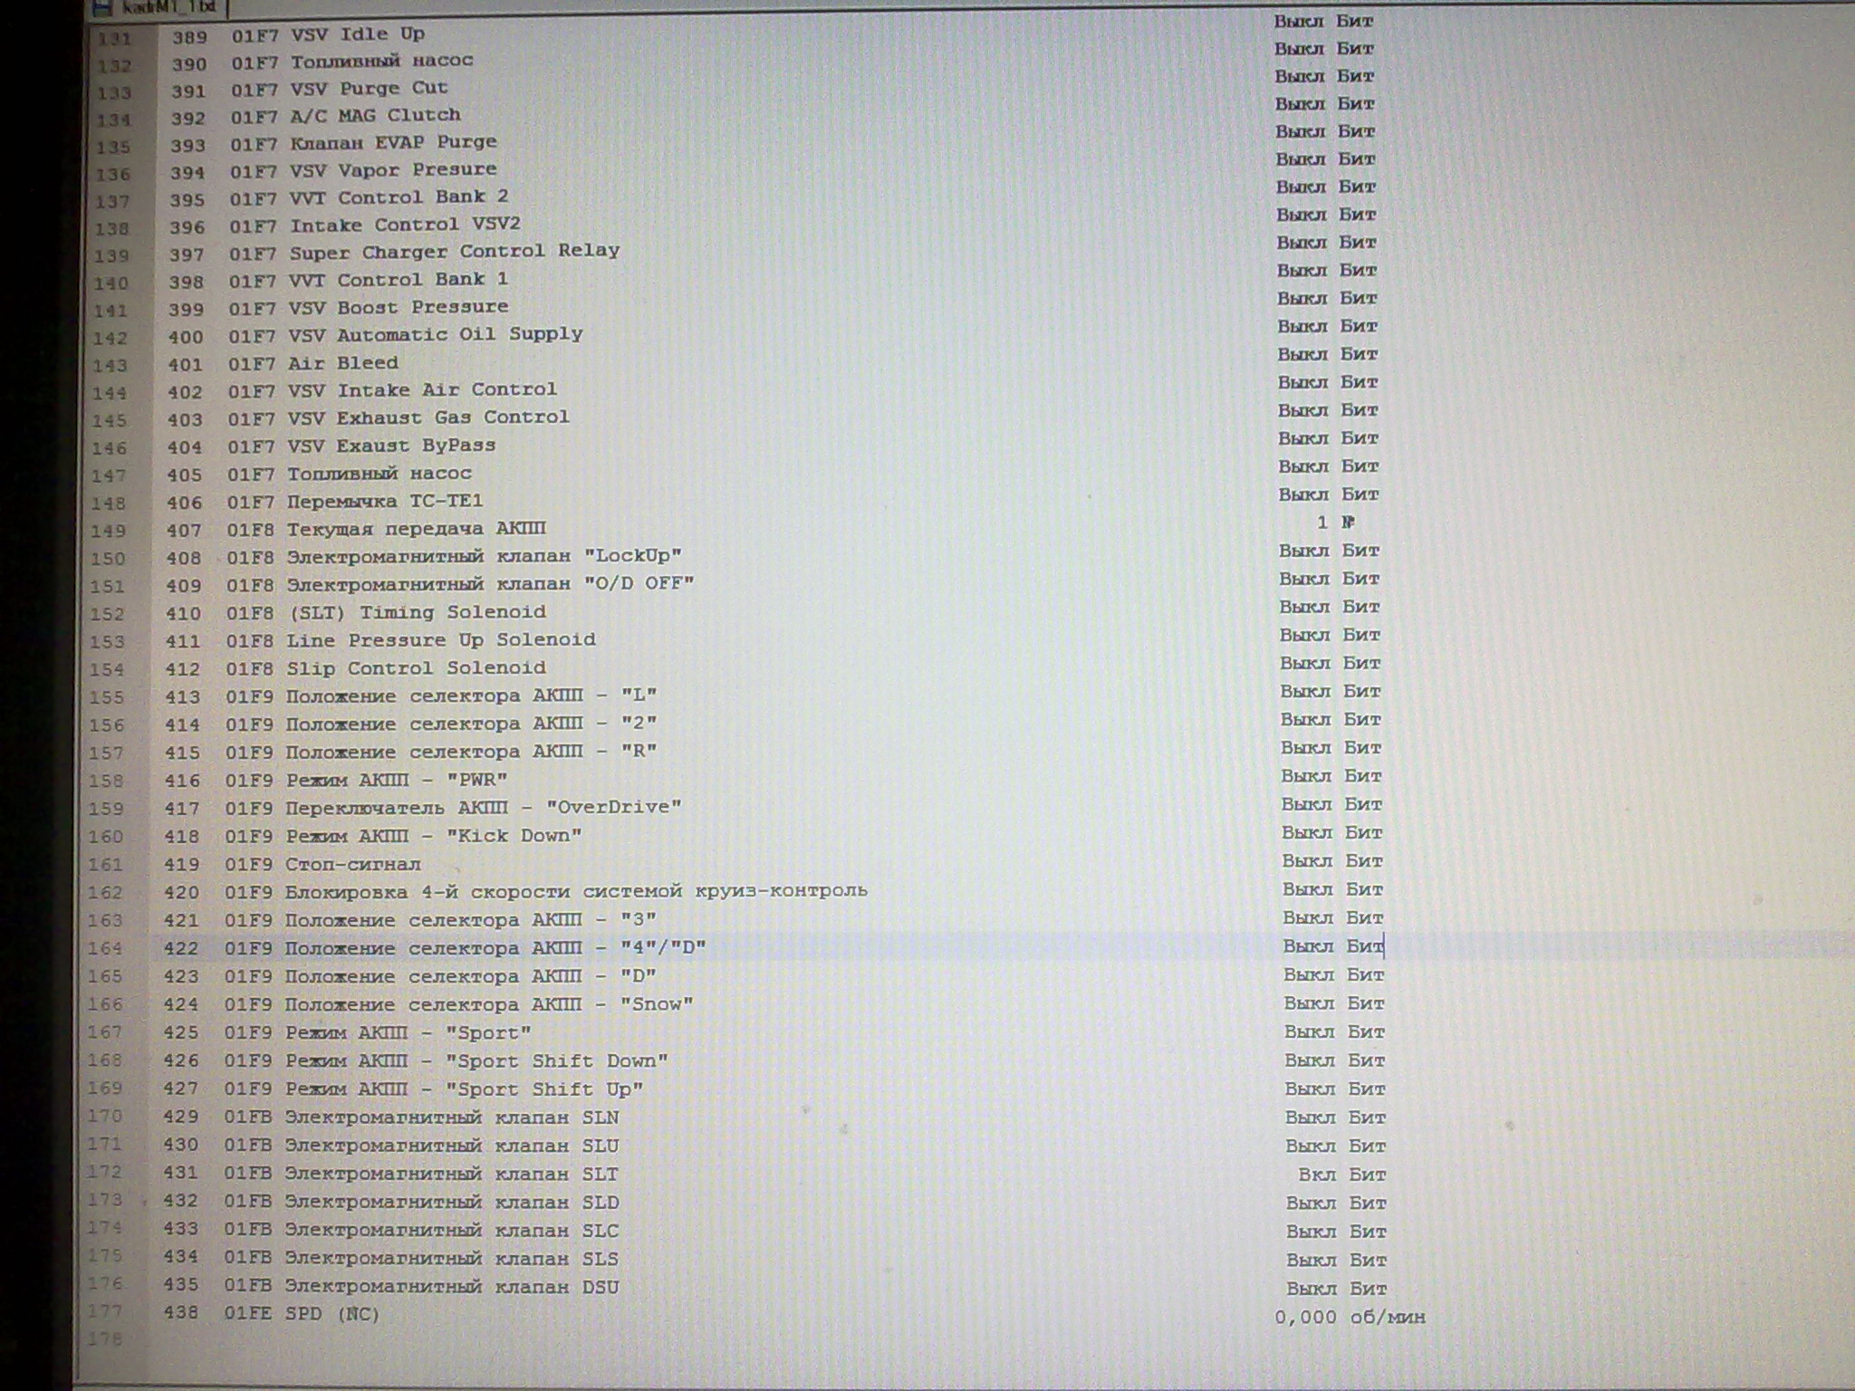This screenshot has height=1391, width=1855.
Task: Click the 'Line Pressure Up Solenoid' line
Action: coord(440,640)
